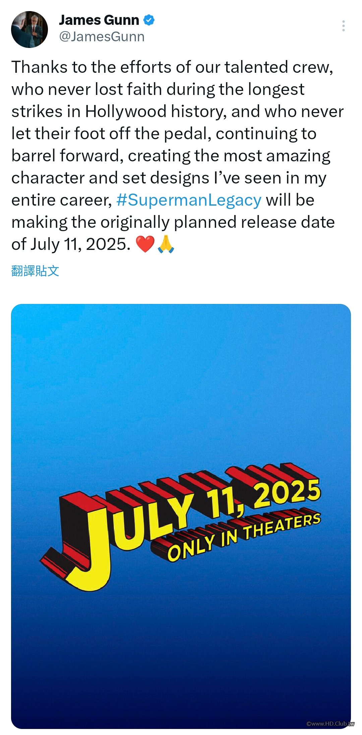Click the words "entire career" in the tweet

(61, 200)
